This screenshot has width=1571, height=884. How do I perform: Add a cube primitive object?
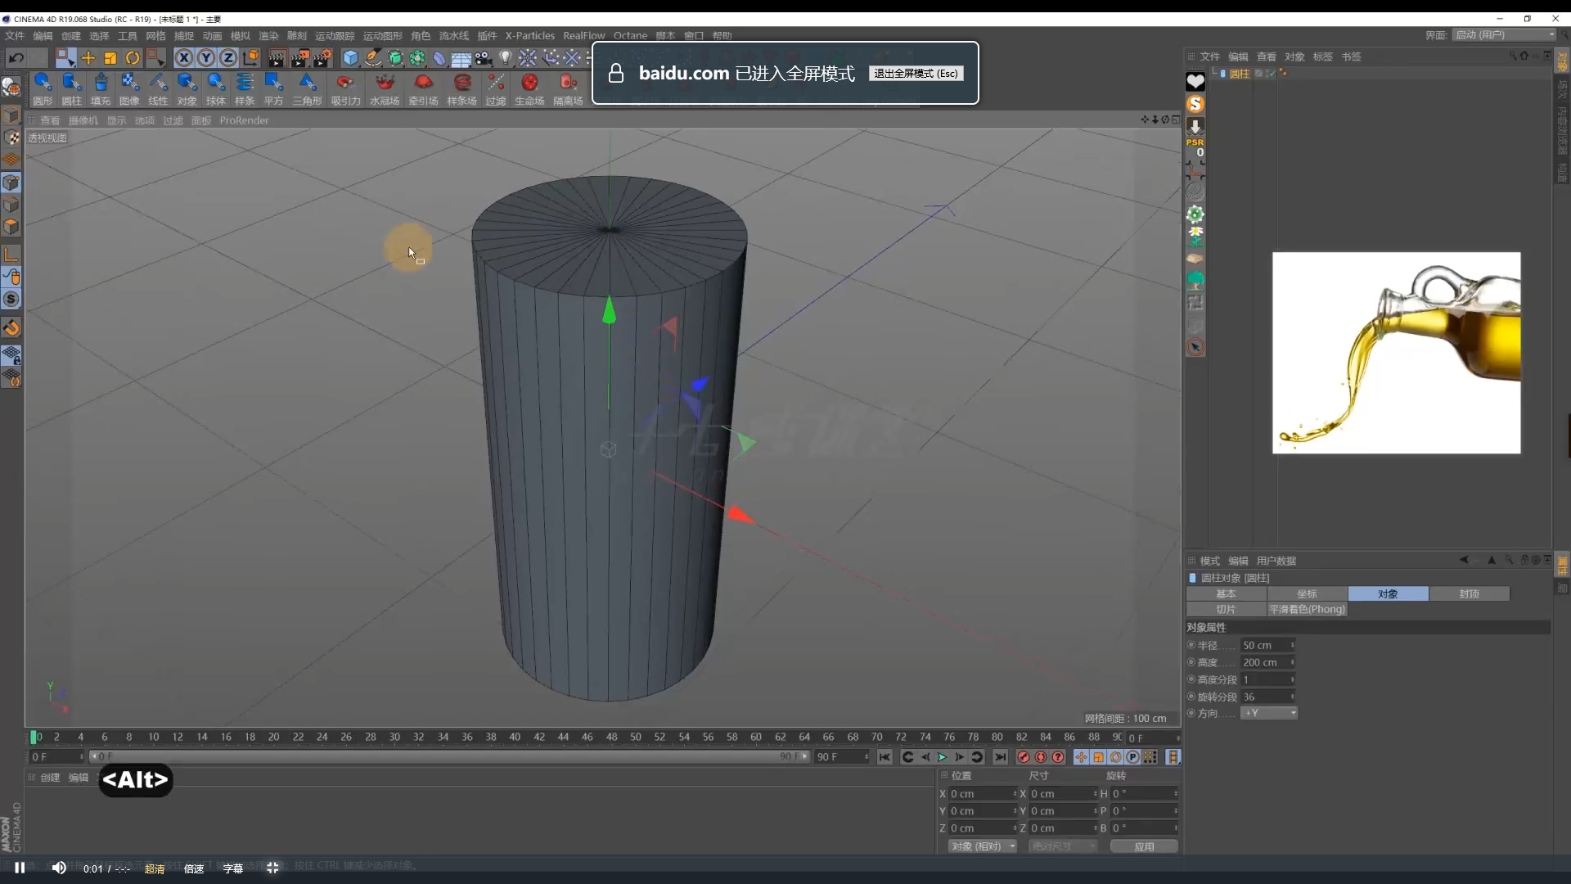pyautogui.click(x=351, y=58)
